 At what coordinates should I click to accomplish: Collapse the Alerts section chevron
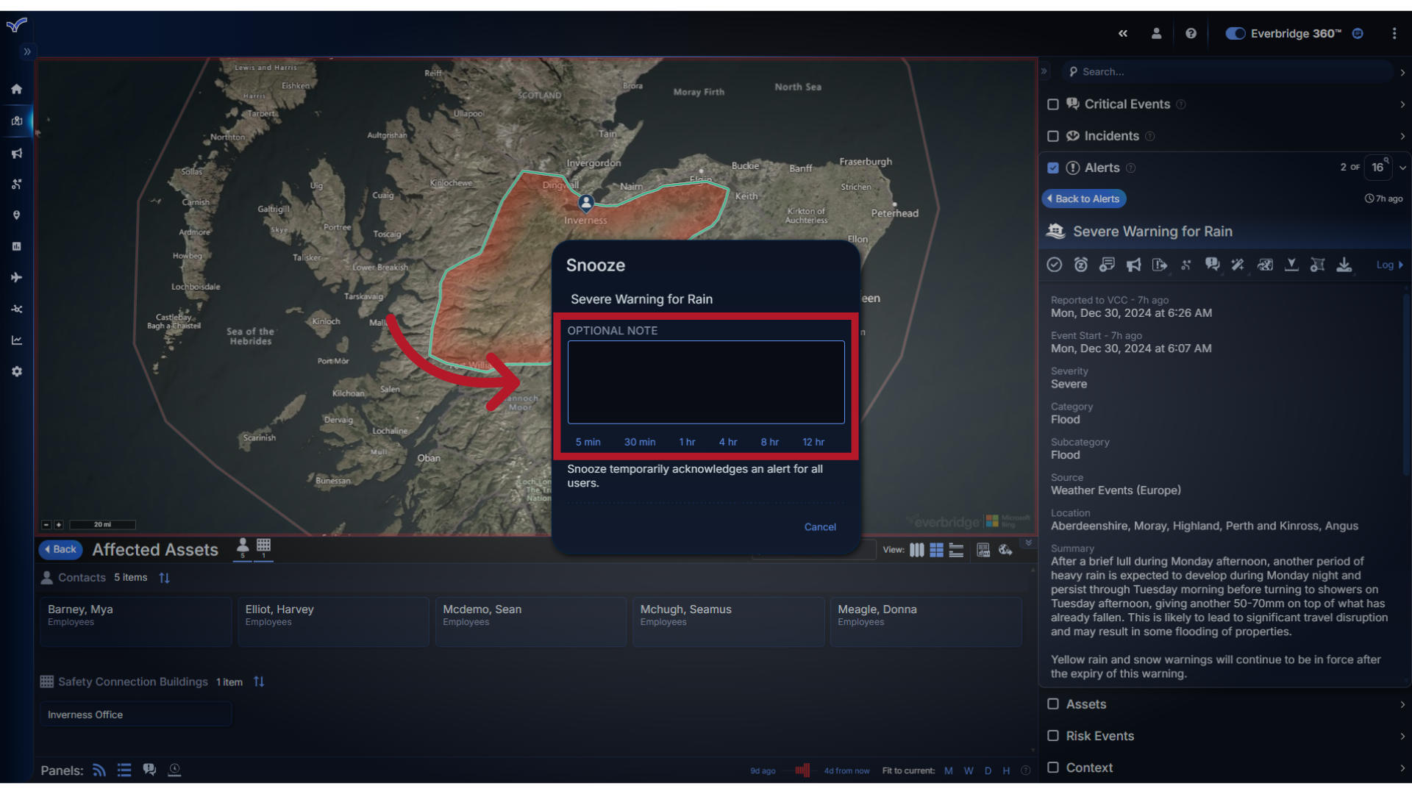point(1402,168)
